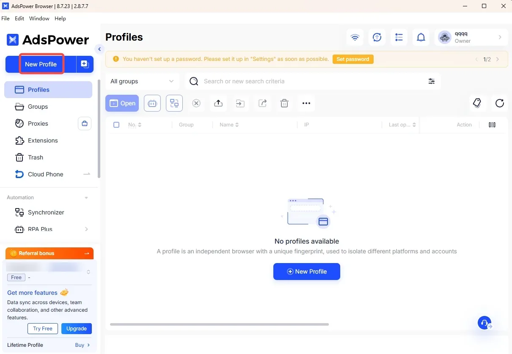512x354 pixels.
Task: Open the Help menu
Action: coord(61,19)
